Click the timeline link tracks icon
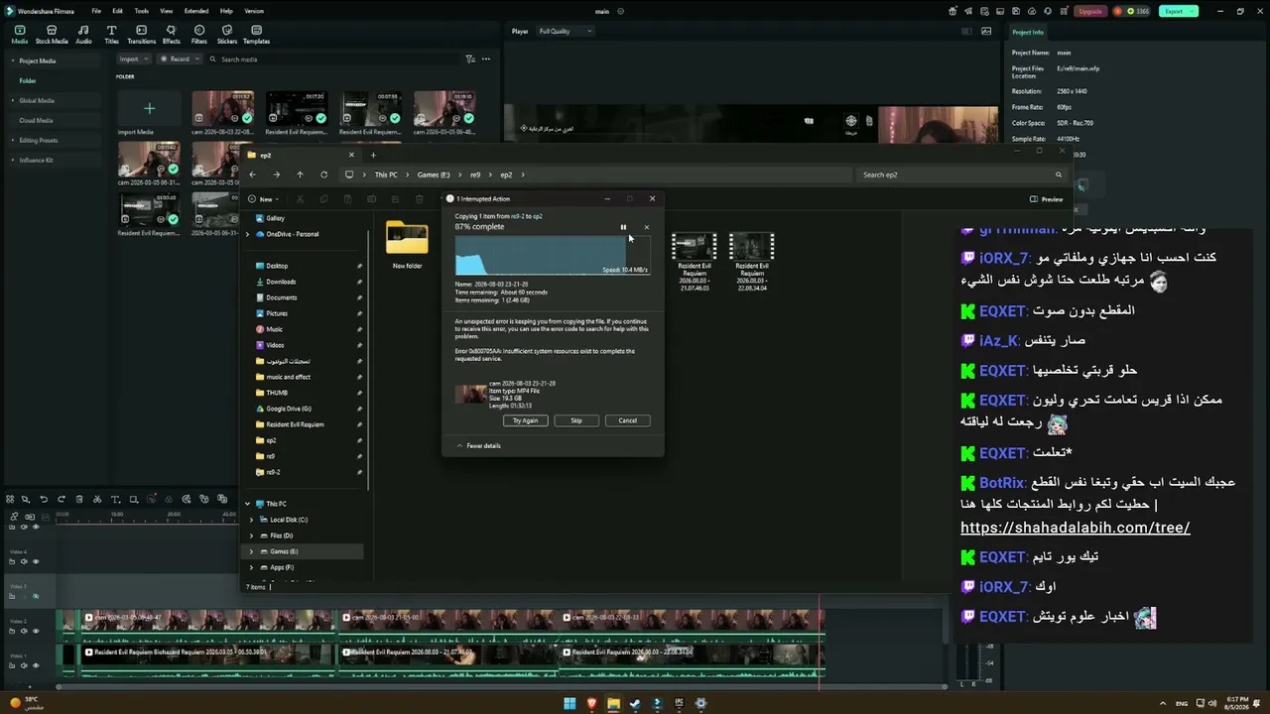The height and width of the screenshot is (714, 1270). tap(14, 517)
